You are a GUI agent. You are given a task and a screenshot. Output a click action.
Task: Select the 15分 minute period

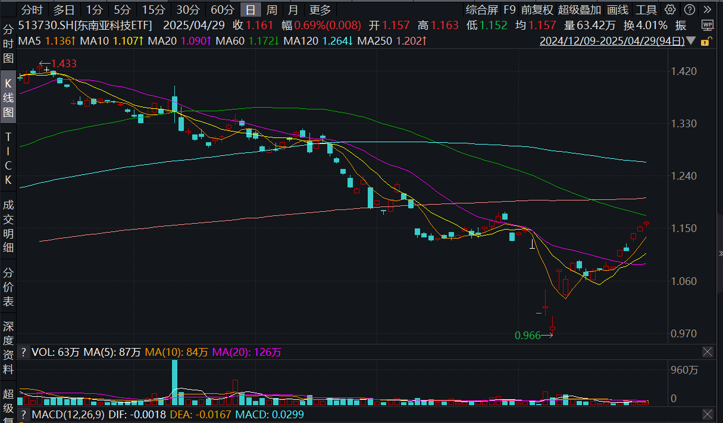coord(154,10)
